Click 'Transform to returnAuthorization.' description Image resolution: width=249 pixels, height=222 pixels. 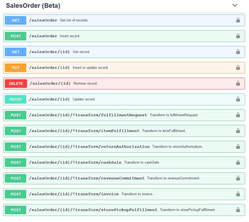[177, 146]
